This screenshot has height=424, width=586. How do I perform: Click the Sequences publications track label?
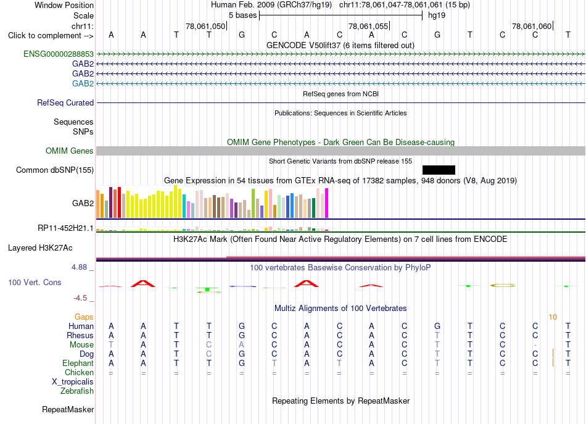pos(73,122)
